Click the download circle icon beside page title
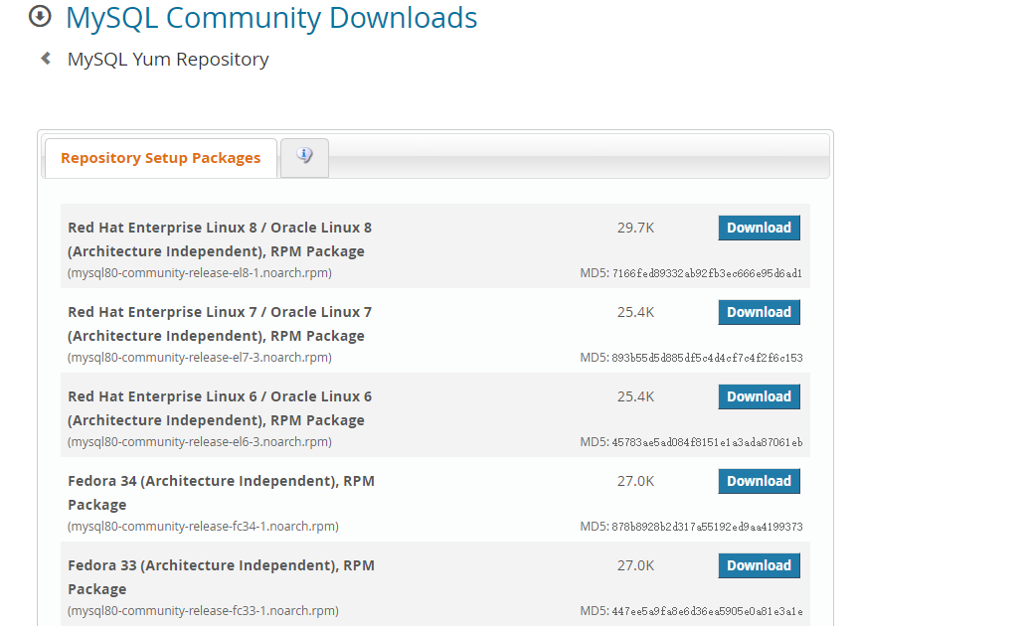The image size is (1029, 626). [40, 17]
